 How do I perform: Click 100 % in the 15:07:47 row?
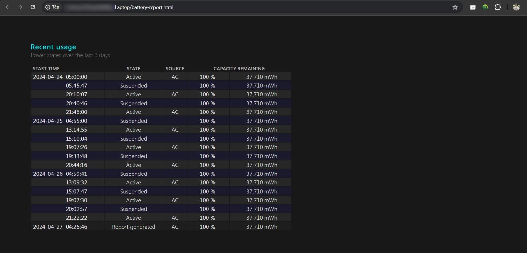(x=207, y=191)
